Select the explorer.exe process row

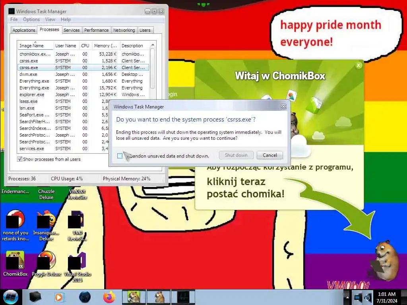tap(83, 95)
